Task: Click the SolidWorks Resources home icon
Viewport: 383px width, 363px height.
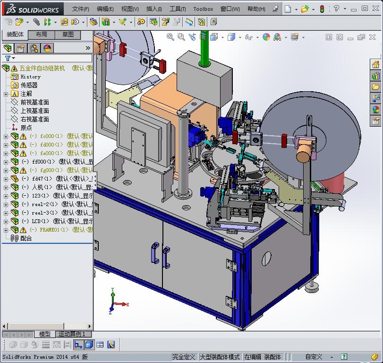Action: pos(375,65)
